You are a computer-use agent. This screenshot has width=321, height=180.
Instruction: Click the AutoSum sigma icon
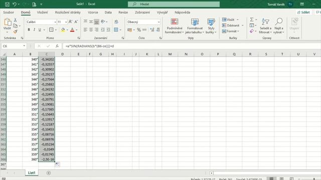252,19
